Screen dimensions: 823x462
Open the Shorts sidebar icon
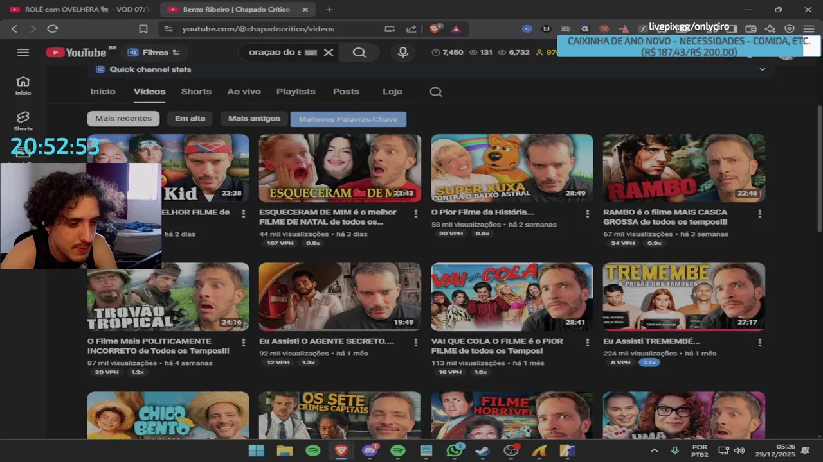pyautogui.click(x=23, y=121)
